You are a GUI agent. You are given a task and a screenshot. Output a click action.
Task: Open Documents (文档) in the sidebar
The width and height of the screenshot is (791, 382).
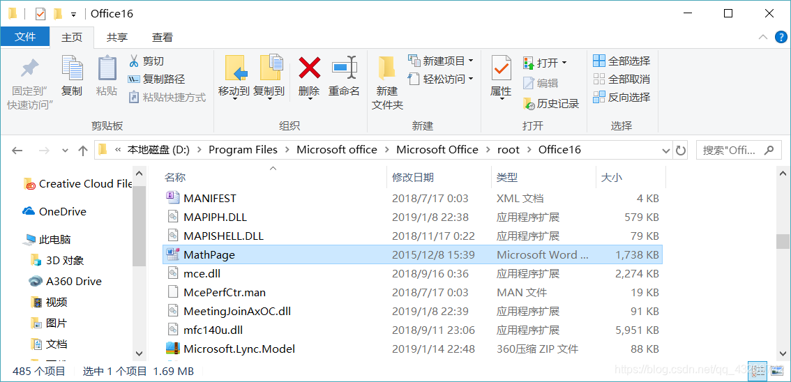(49, 344)
